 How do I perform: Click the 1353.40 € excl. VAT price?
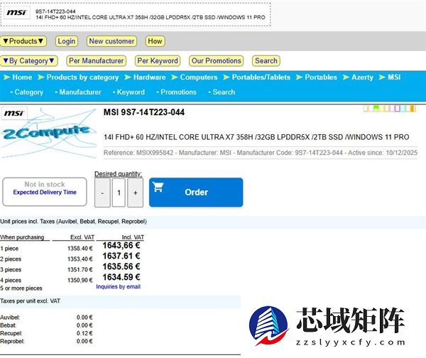[80, 259]
